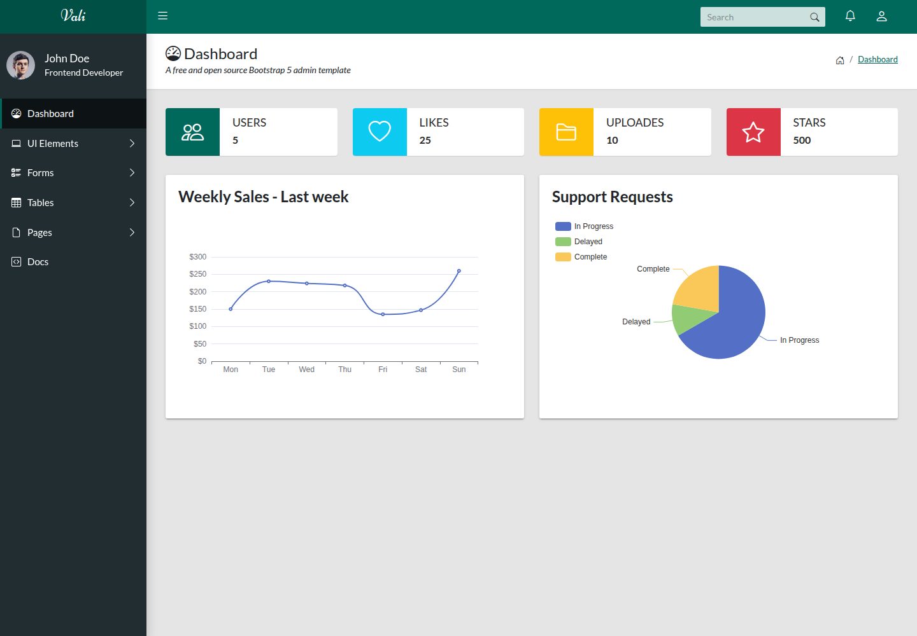Click the home icon in breadcrumb

(x=840, y=60)
